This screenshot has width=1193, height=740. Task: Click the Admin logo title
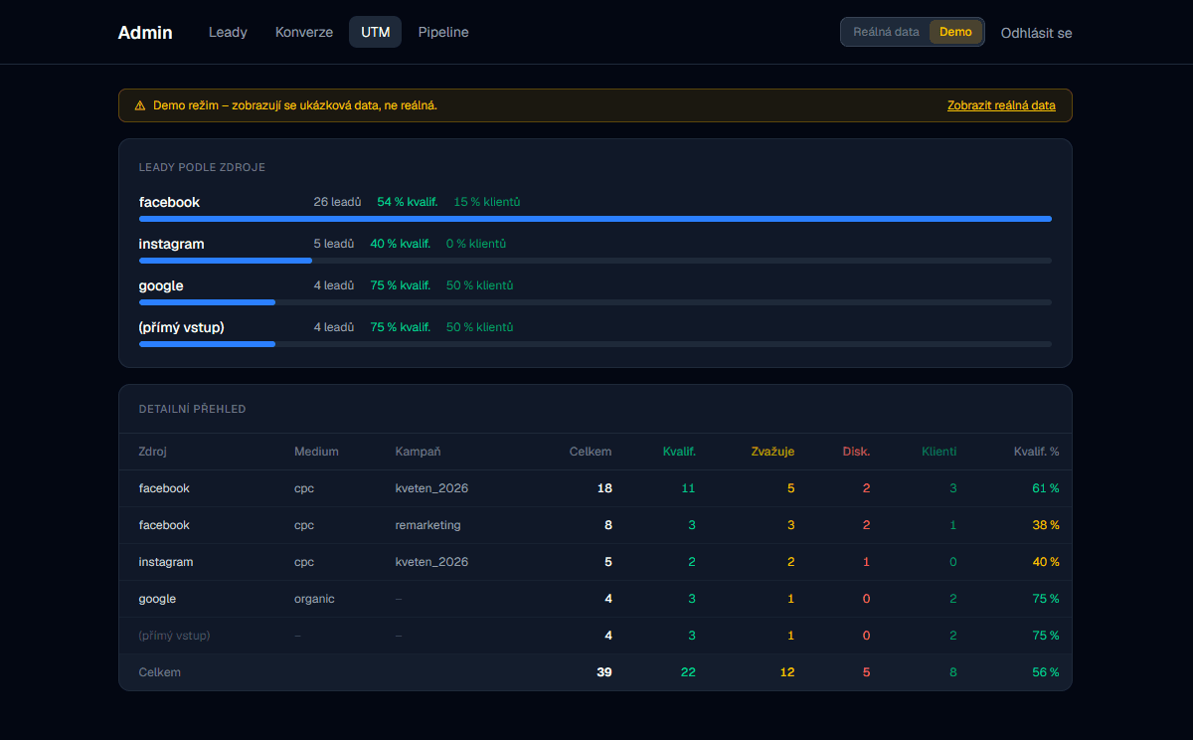145,32
